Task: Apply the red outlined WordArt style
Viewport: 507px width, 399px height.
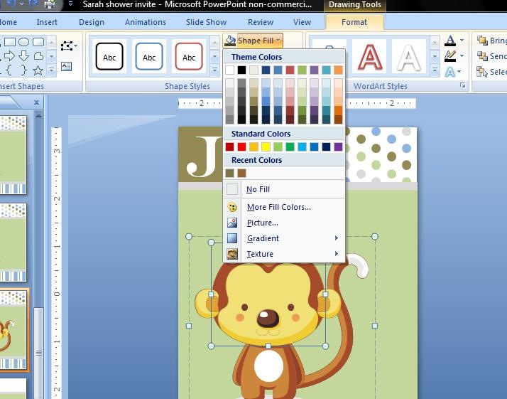Action: (x=369, y=57)
